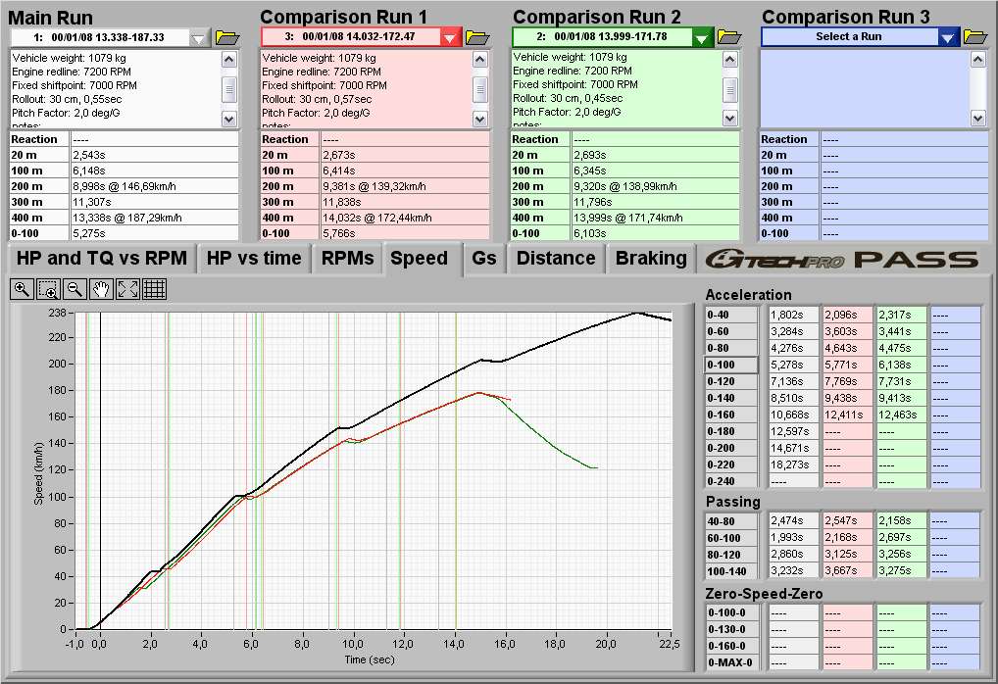Switch to the HP and TQ vs RPM tab
Viewport: 998px width, 684px height.
pos(101,259)
